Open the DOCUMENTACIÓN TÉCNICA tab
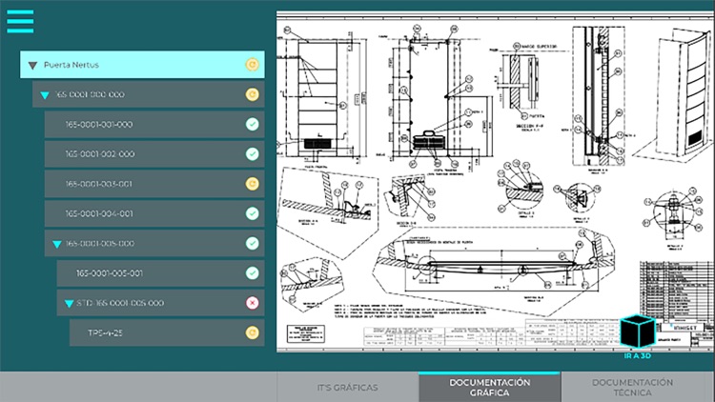Screen dimensions: 715x402 [x=632, y=388]
